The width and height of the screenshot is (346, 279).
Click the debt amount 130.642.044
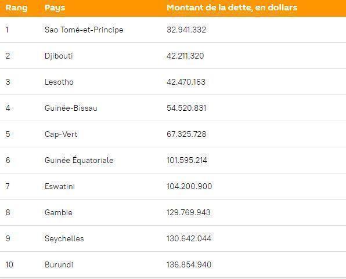[189, 238]
